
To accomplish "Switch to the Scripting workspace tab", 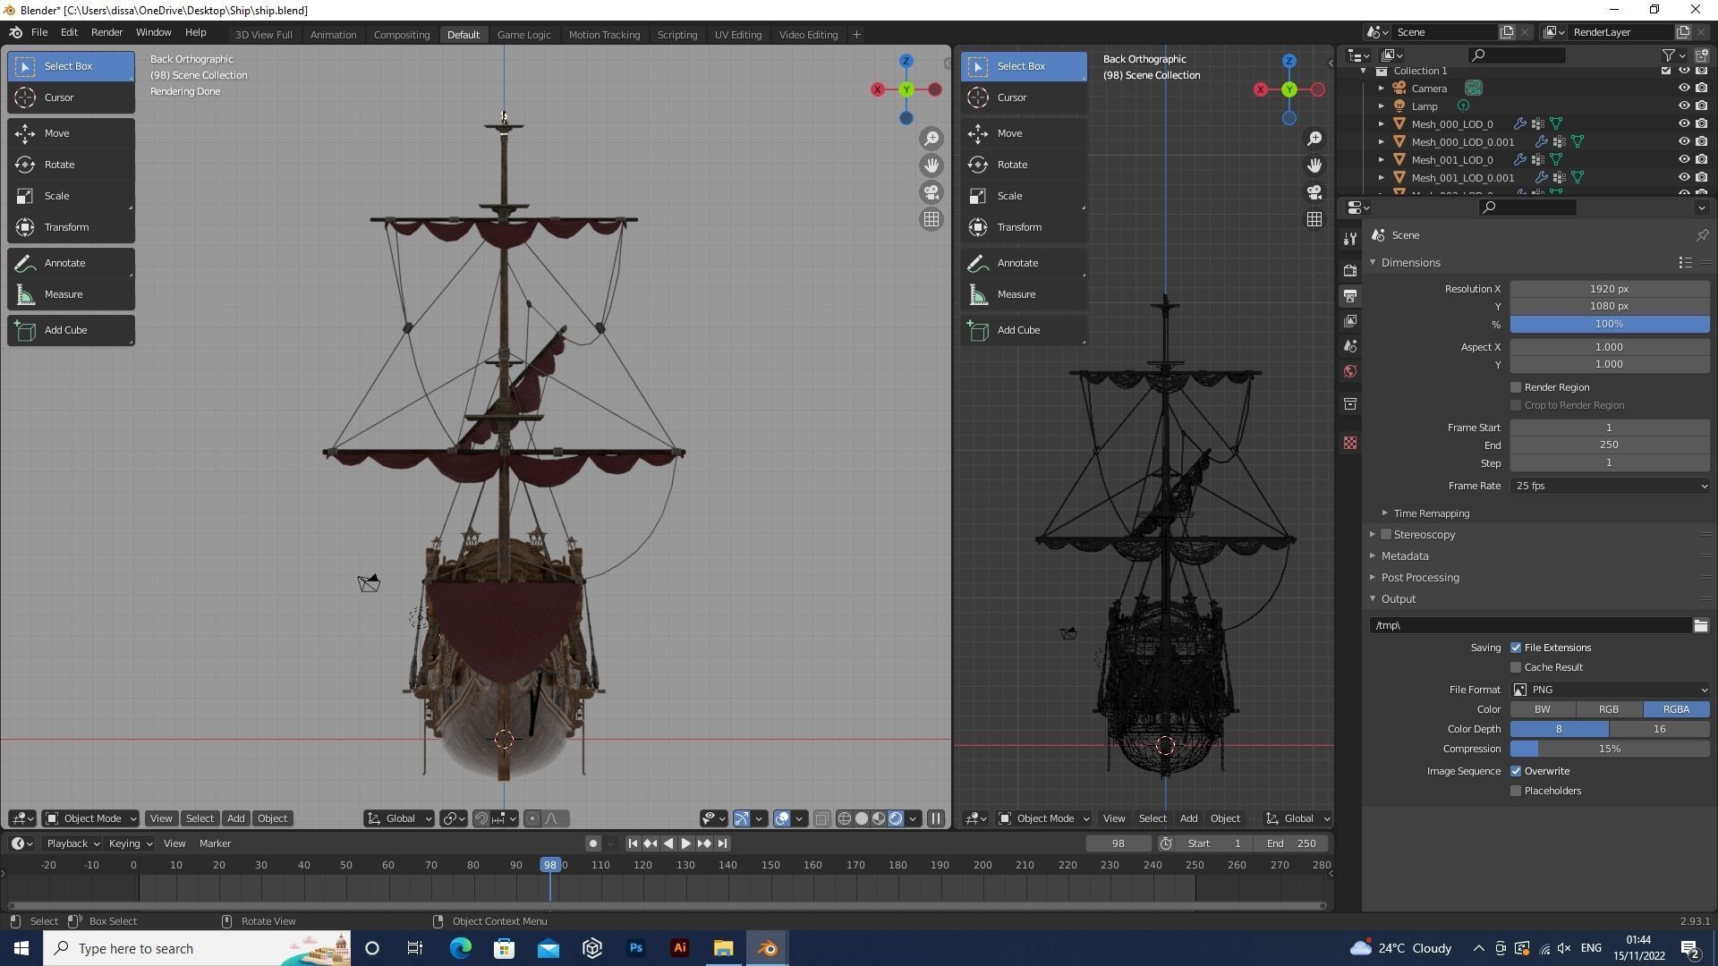I will (677, 35).
